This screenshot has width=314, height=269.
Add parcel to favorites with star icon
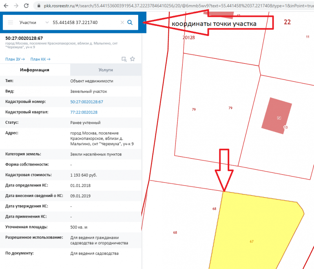133,59
